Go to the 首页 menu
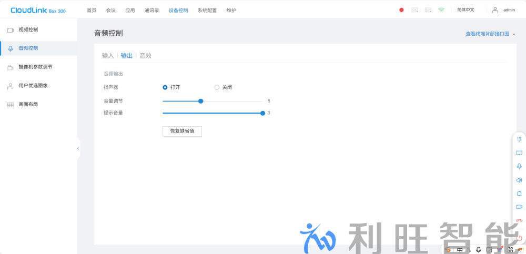Screen dimensions: 526x254 point(91,11)
